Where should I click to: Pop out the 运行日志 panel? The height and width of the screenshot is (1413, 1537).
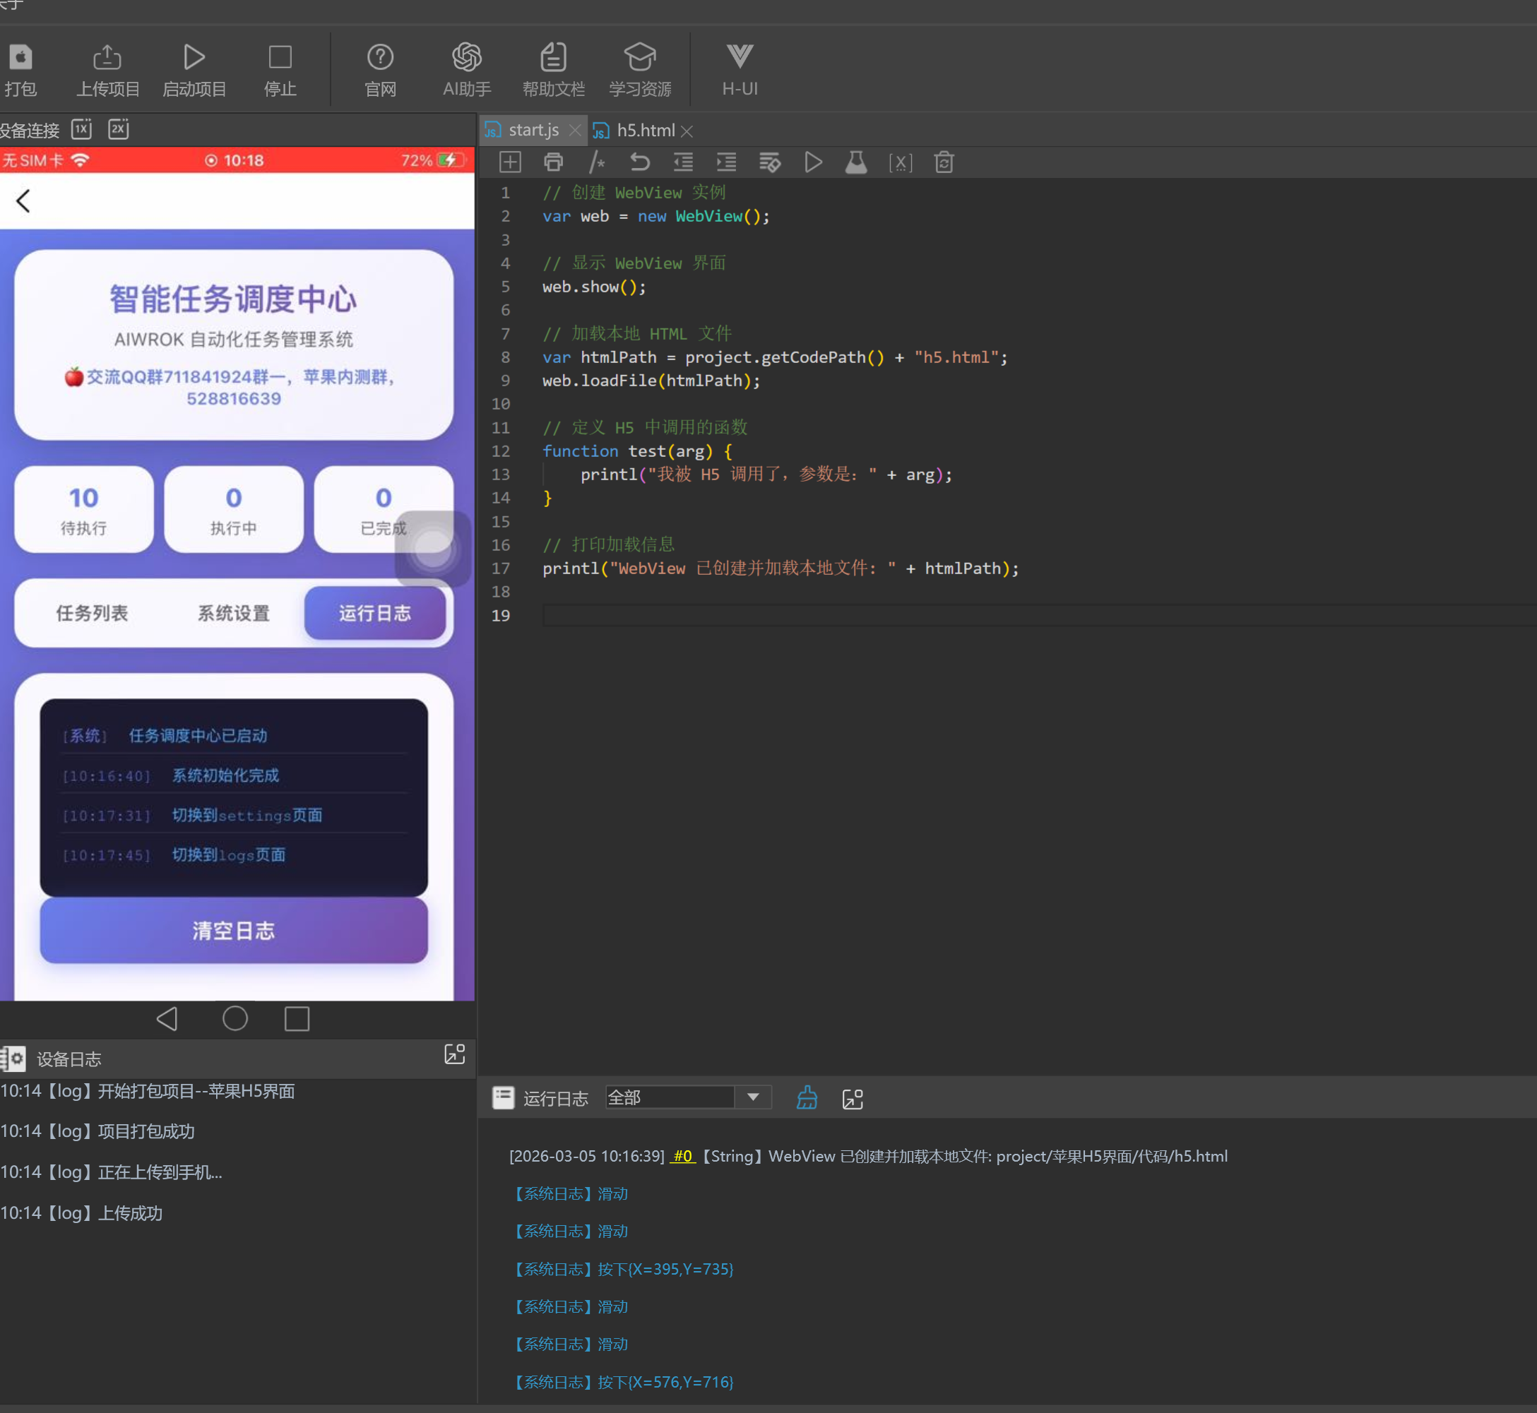point(852,1099)
